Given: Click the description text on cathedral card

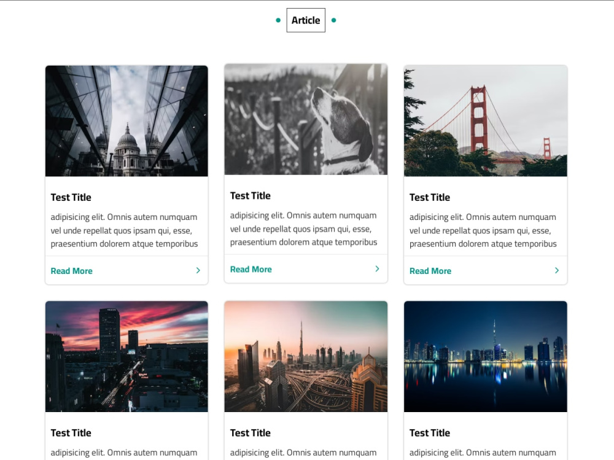Looking at the screenshot, I should 124,230.
